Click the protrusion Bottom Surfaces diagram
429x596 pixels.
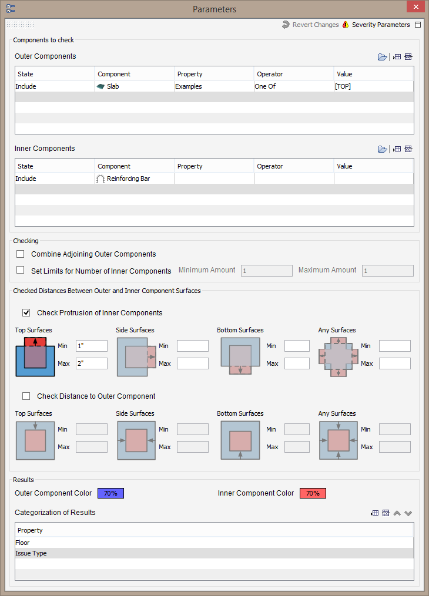tap(240, 356)
